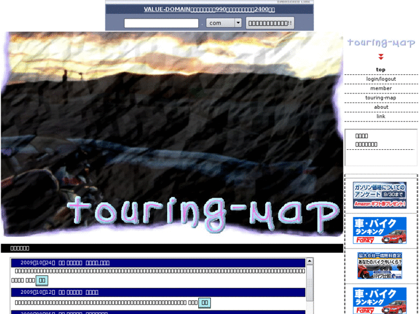The width and height of the screenshot is (419, 314).
Task: Click the cyan button in 2009/10/24 entry
Action: (x=42, y=281)
